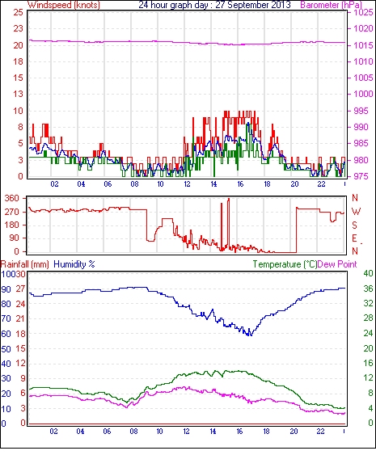The width and height of the screenshot is (376, 455).
Task: Click the 22 hour tick on wind graph
Action: coord(320,184)
